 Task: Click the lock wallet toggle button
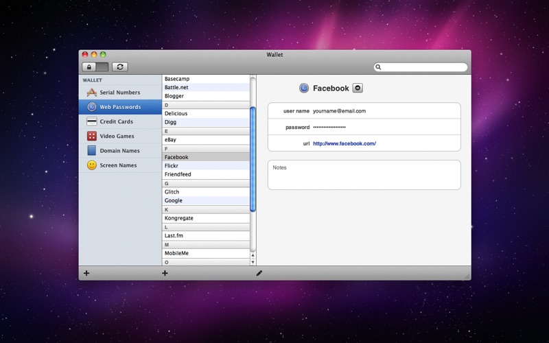pos(95,67)
